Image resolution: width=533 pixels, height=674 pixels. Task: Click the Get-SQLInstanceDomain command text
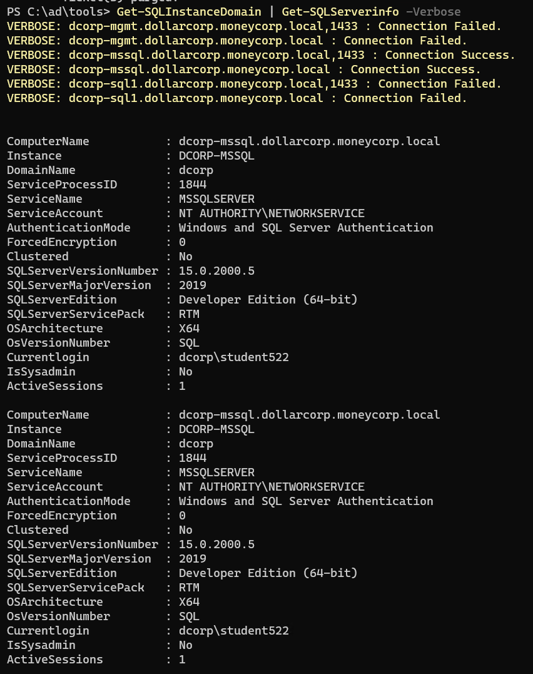189,12
